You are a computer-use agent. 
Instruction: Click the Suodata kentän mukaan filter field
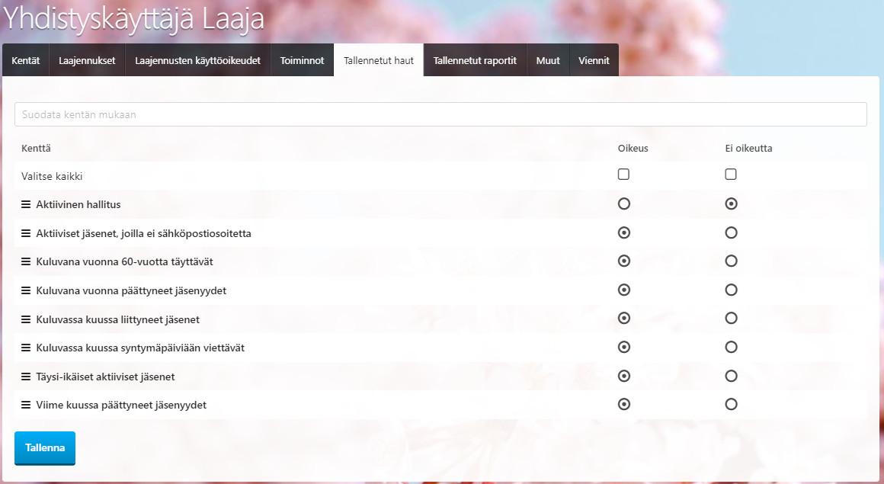click(440, 114)
